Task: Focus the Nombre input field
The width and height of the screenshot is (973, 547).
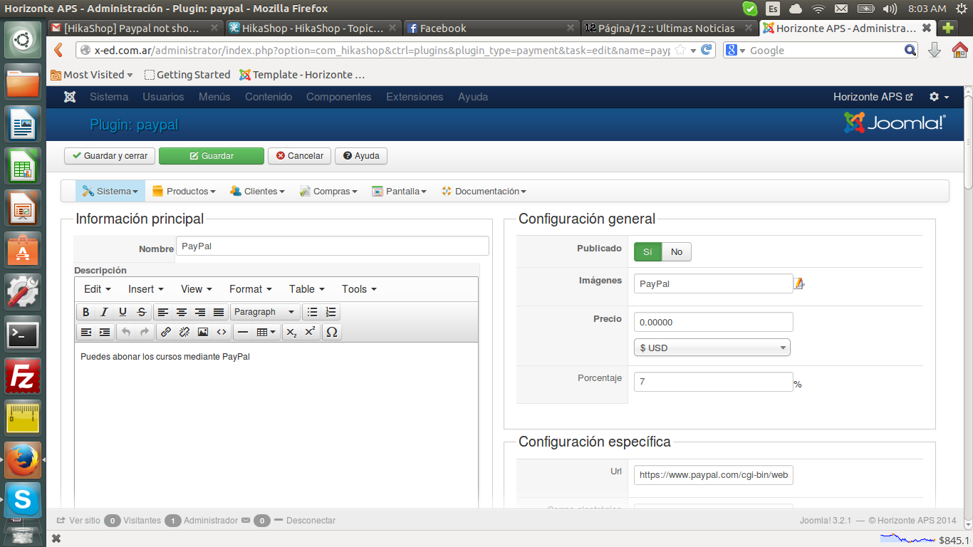Action: click(x=333, y=246)
